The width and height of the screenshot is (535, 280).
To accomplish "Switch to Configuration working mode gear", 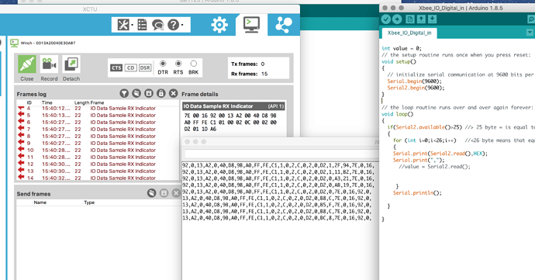I will [219, 25].
